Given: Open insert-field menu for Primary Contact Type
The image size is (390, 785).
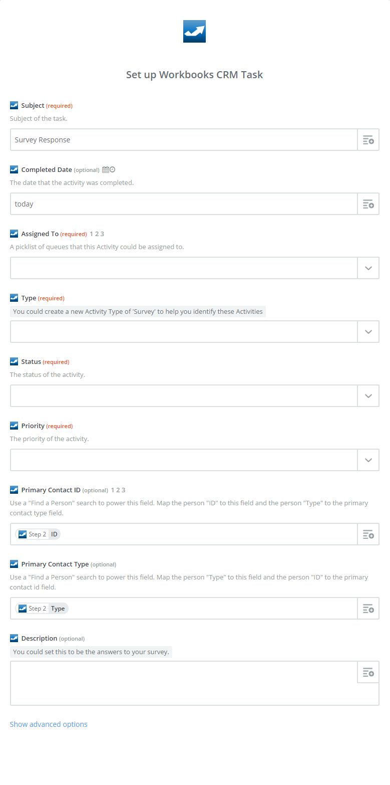Looking at the screenshot, I should click(x=368, y=609).
